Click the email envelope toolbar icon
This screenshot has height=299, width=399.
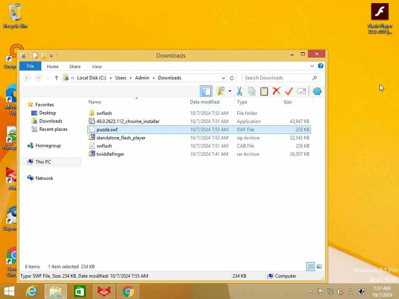pos(302,91)
